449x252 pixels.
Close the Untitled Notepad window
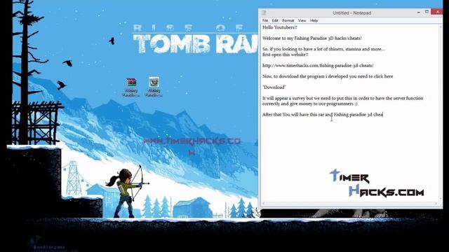pyautogui.click(x=437, y=12)
